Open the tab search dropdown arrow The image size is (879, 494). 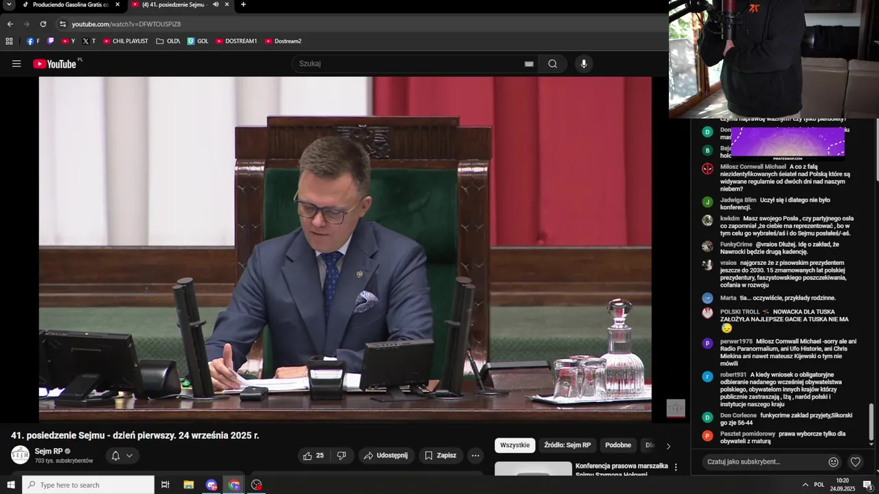[9, 5]
